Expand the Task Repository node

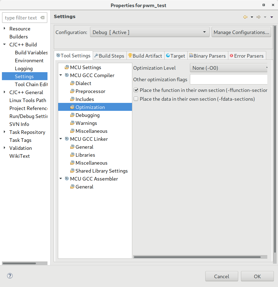point(5,132)
